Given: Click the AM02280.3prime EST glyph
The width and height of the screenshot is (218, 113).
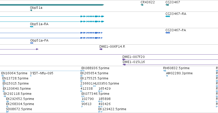Looking at the screenshot, I should click(167, 76).
